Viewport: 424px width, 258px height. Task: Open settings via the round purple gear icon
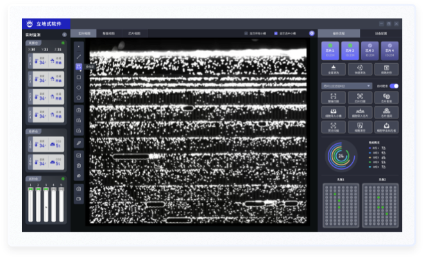pyautogui.click(x=312, y=33)
